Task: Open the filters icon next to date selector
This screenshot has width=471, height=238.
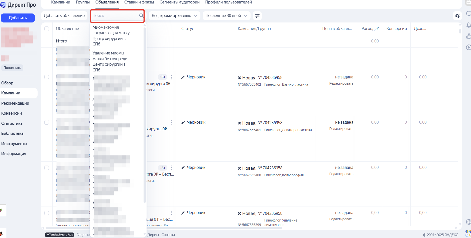Action: (257, 15)
